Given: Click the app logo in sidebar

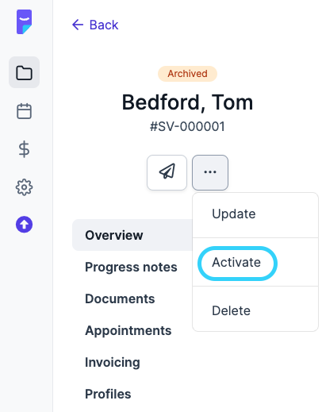Looking at the screenshot, I should tap(24, 21).
